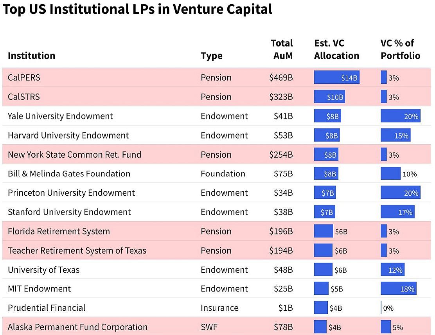Select Harvard University Endowment name
This screenshot has height=335, width=435.
(x=68, y=135)
